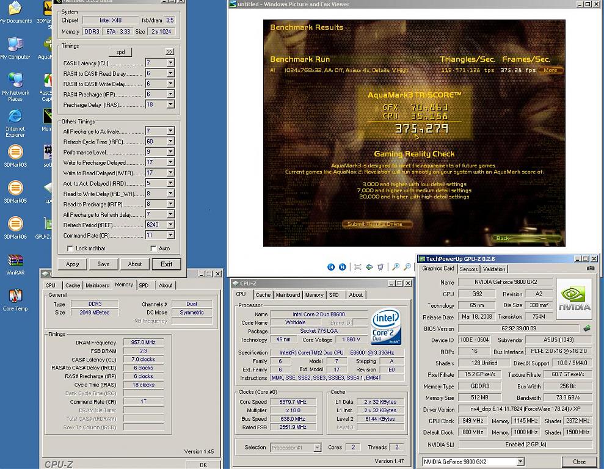
Task: Open Precharge Delay (tRAS) dropdown
Action: click(170, 104)
